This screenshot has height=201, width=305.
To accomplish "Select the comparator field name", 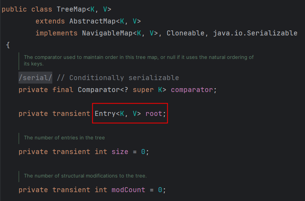I will [x=192, y=90].
